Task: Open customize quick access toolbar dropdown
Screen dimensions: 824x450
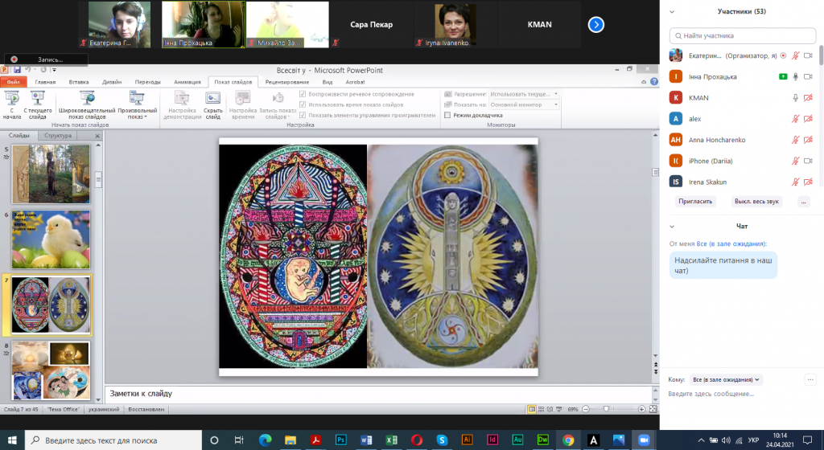Action: (x=54, y=70)
